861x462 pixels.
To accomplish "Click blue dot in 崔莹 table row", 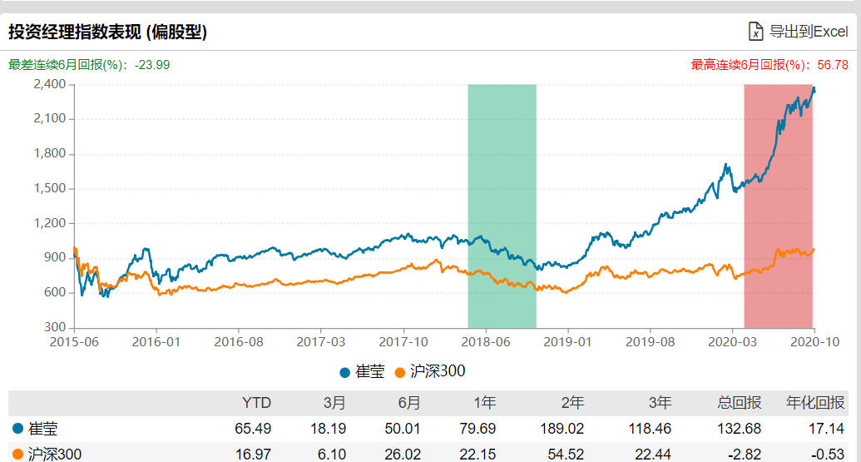I will pyautogui.click(x=18, y=429).
